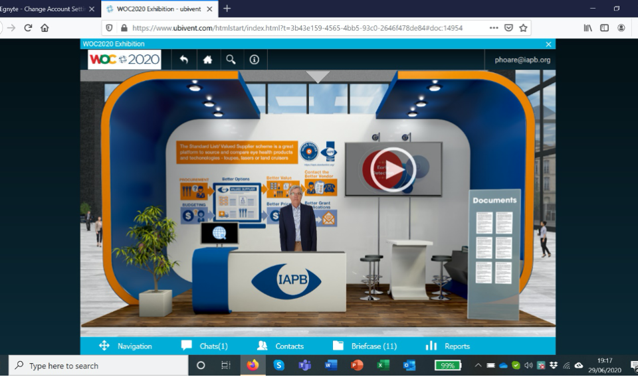
Task: Open Skype from the taskbar
Action: coord(278,365)
